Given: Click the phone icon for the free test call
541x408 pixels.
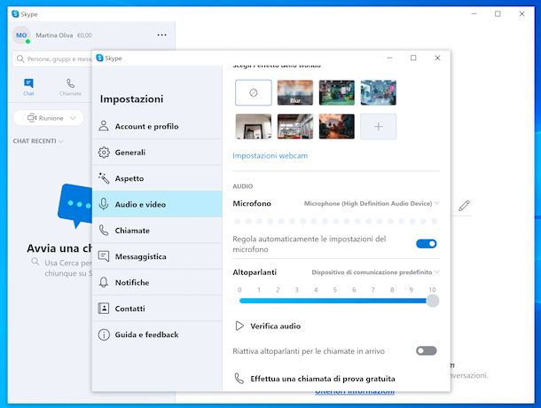Looking at the screenshot, I should click(x=239, y=379).
